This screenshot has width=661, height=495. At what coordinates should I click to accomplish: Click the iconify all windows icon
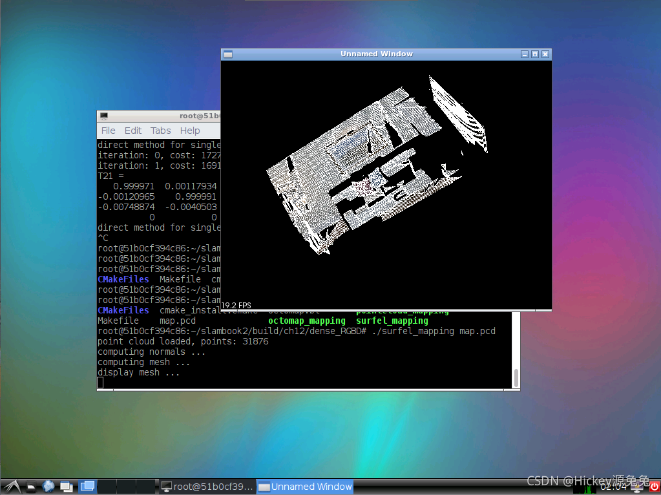tap(67, 487)
